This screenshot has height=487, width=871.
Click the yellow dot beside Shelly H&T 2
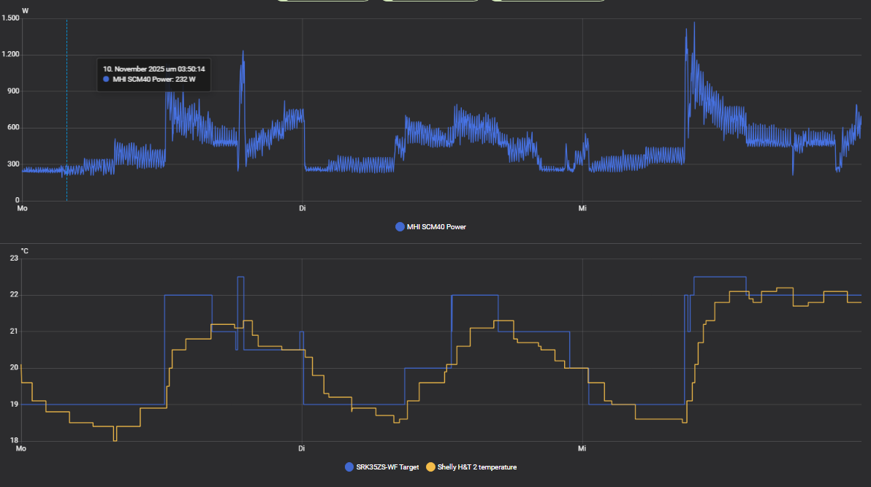(x=431, y=467)
